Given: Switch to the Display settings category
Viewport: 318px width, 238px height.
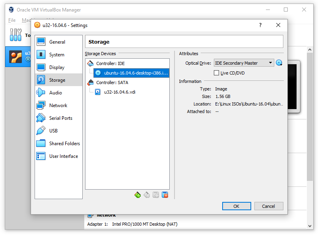Looking at the screenshot, I should point(56,67).
